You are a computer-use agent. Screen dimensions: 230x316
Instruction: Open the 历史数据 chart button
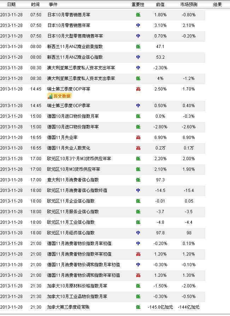click(x=59, y=96)
